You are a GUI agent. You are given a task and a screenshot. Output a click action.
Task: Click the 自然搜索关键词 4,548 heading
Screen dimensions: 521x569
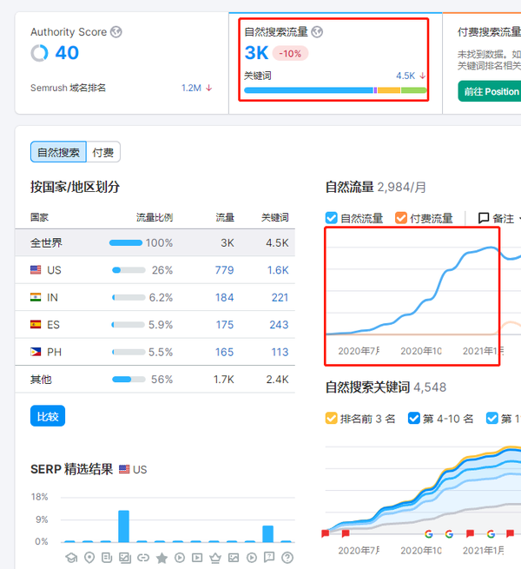(386, 387)
